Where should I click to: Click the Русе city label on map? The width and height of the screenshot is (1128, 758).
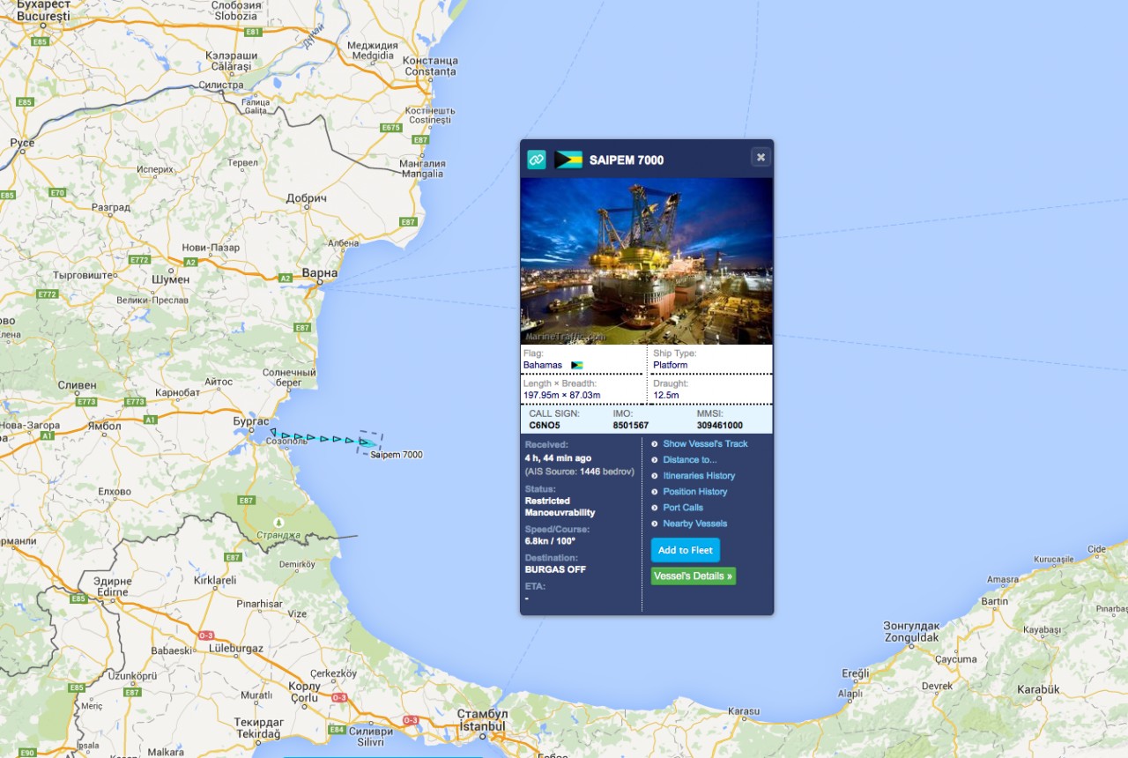click(22, 143)
